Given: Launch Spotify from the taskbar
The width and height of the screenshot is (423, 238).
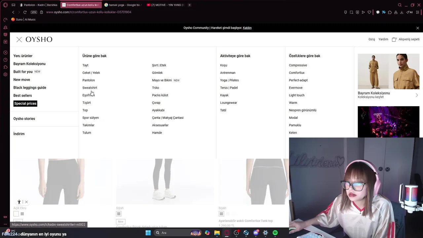Looking at the screenshot, I should click(x=275, y=233).
